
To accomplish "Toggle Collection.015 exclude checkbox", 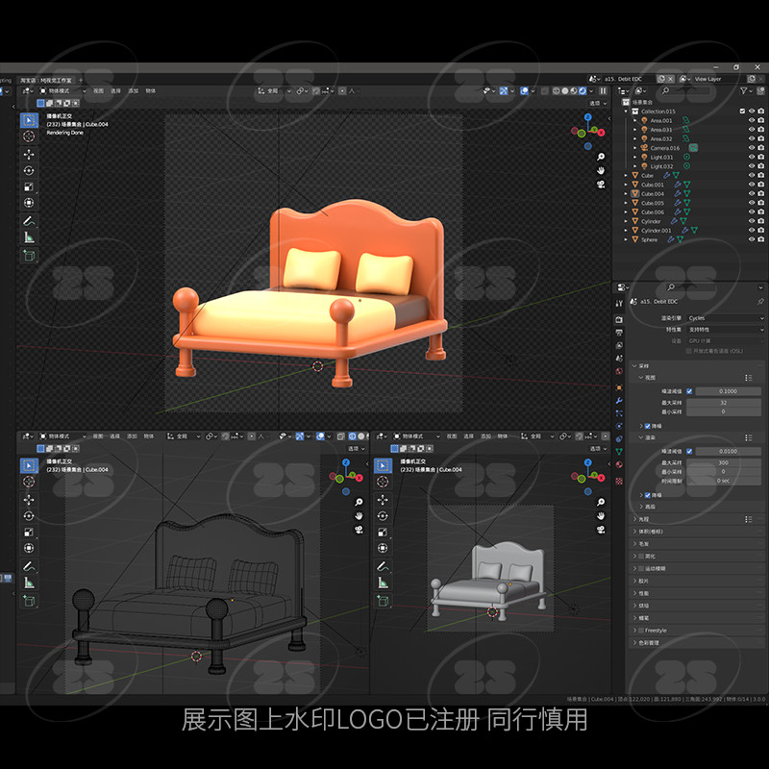I will [x=742, y=112].
